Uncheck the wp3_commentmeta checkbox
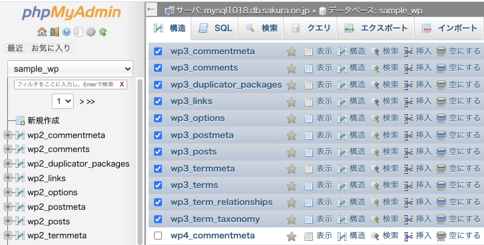The height and width of the screenshot is (245, 484). pyautogui.click(x=158, y=51)
